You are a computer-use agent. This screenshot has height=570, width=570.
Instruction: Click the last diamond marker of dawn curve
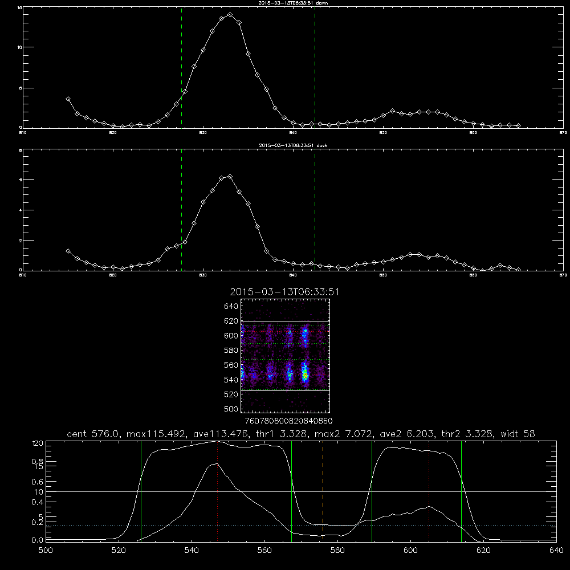pyautogui.click(x=518, y=125)
